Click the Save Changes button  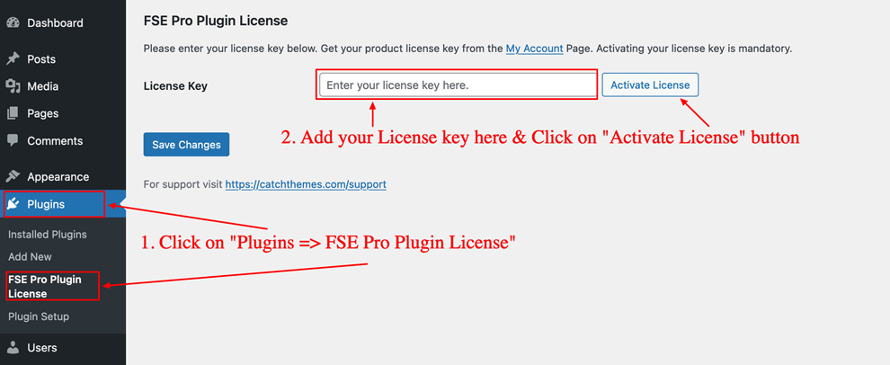point(186,145)
